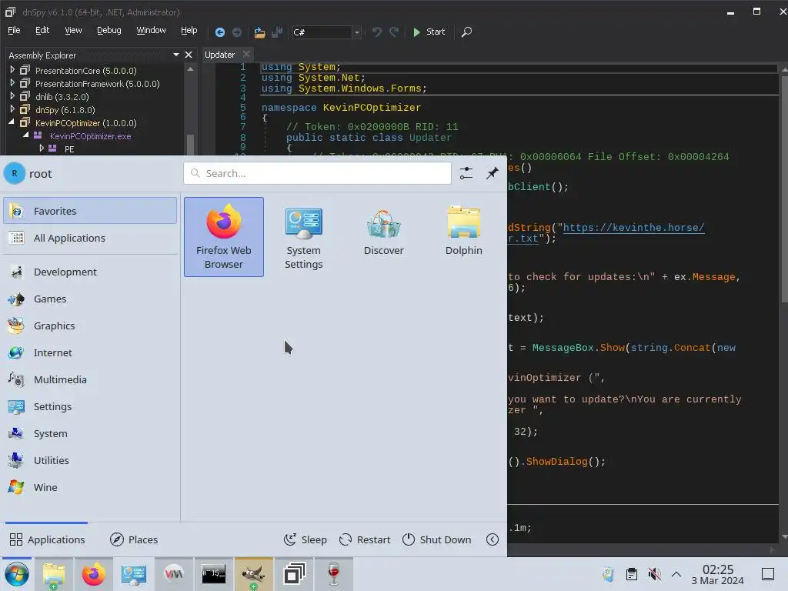Collapse the KevinPCOptimizer (1.0.0.0) assembly node
The width and height of the screenshot is (788, 591).
pyautogui.click(x=12, y=122)
